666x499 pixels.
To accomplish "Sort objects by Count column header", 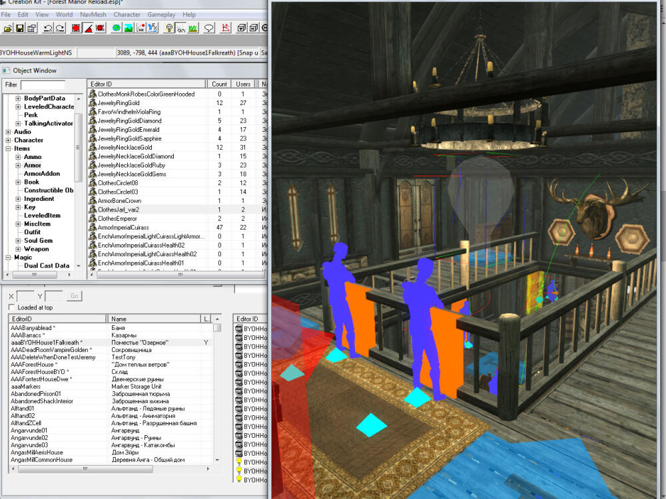I will 219,84.
